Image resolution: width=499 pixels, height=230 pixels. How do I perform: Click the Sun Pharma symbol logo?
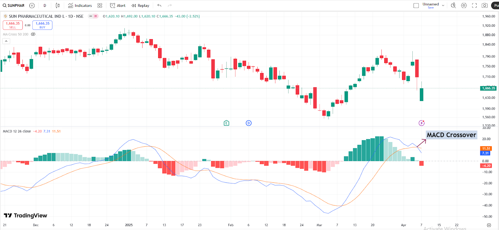(x=5, y=16)
